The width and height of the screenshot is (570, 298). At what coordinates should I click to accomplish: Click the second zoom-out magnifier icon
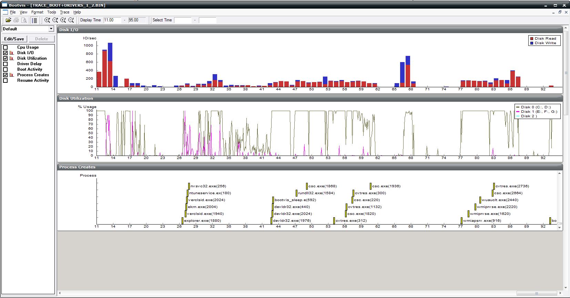[71, 20]
